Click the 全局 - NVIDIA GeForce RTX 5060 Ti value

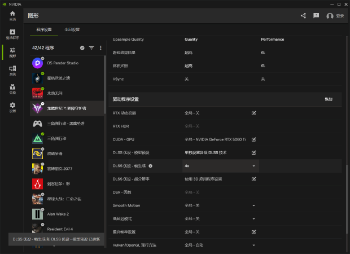pyautogui.click(x=215, y=139)
